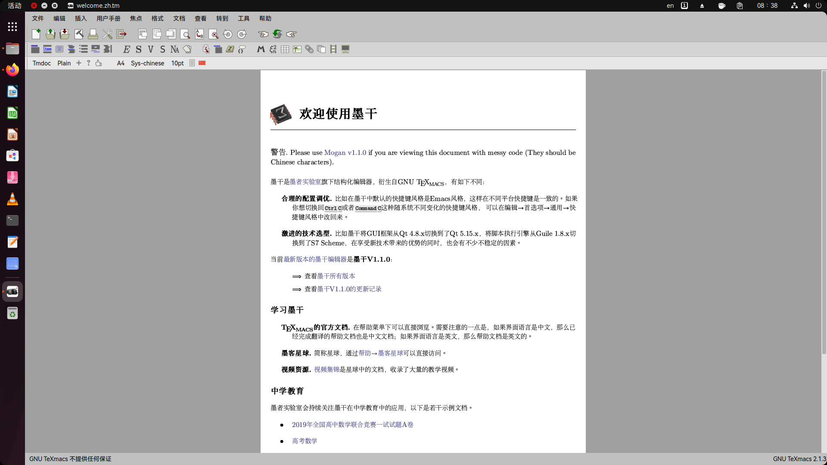Click the open file folder icon

pyautogui.click(x=50, y=34)
